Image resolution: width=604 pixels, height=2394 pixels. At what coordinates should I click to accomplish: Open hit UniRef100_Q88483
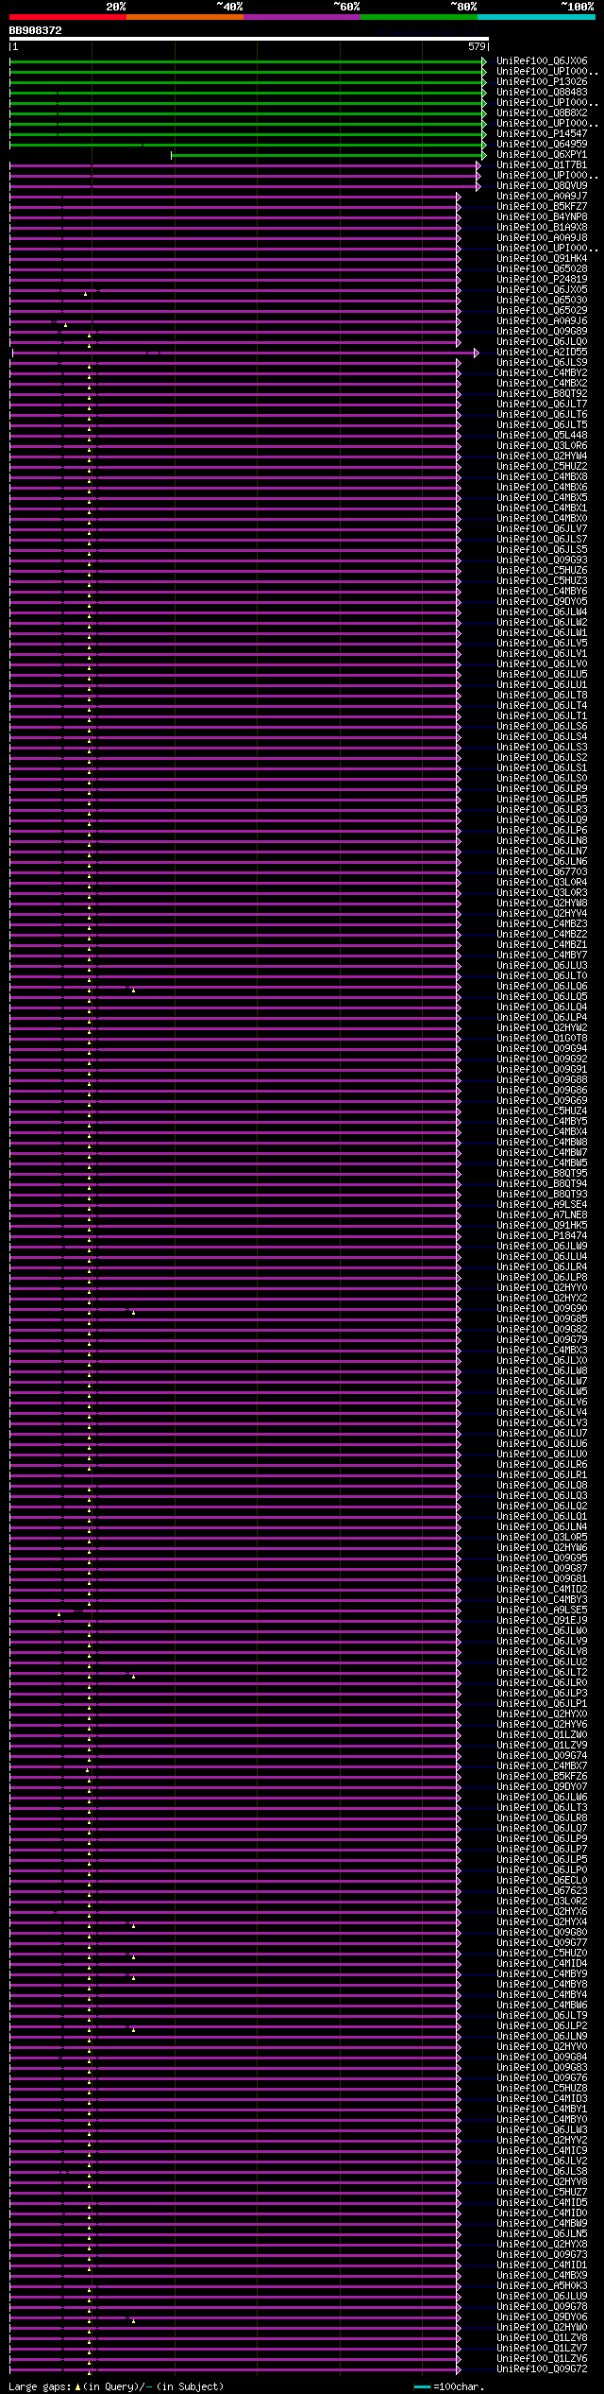(542, 93)
